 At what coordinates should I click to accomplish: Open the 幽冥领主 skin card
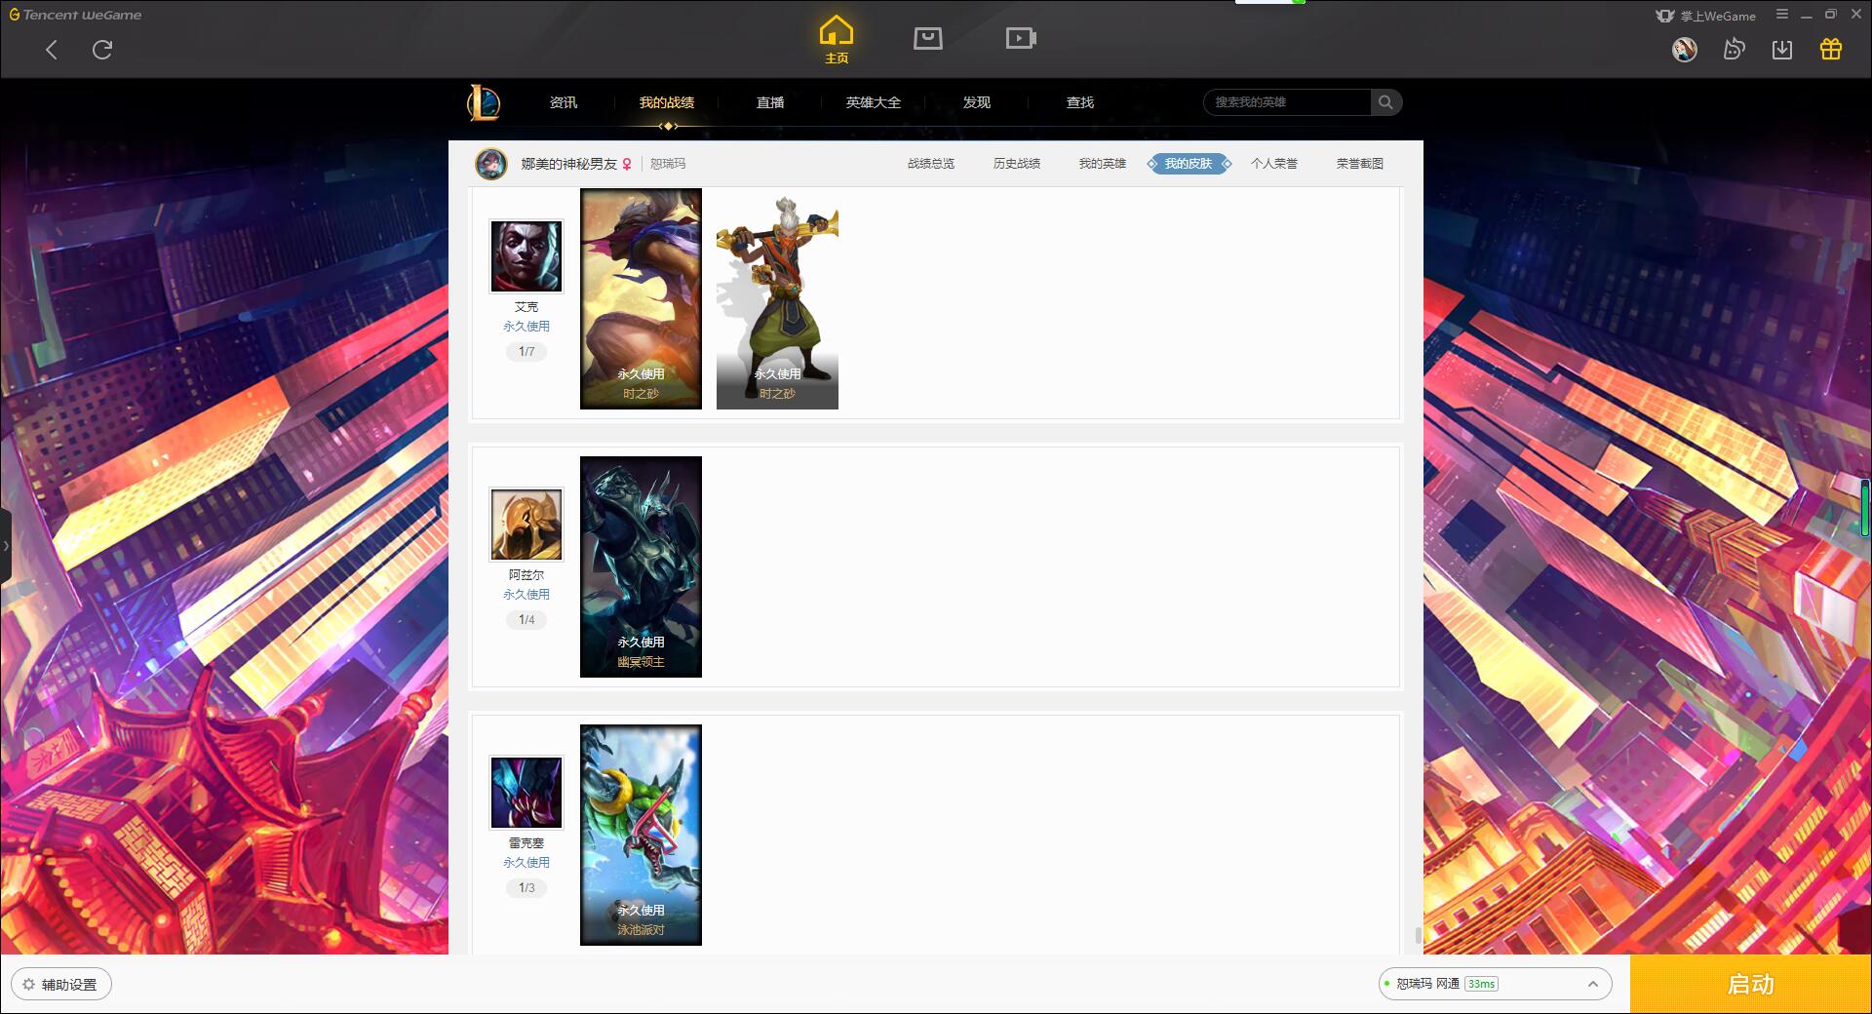tap(641, 566)
